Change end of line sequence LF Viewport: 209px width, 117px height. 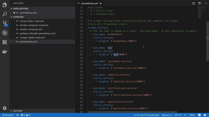[x=185, y=115]
